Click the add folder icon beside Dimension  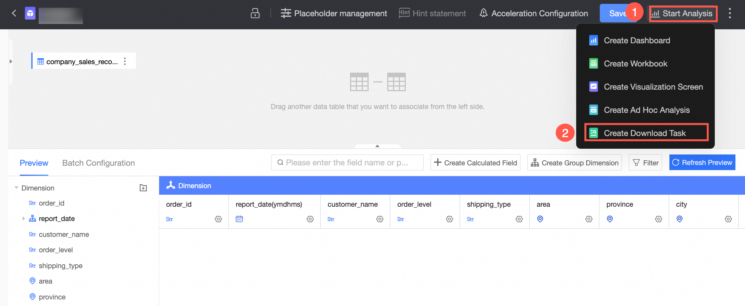[143, 188]
